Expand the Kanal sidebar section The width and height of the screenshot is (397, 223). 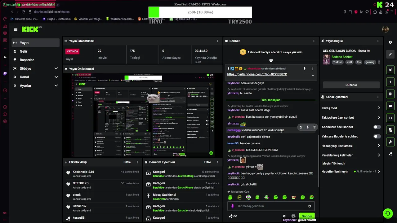point(56,77)
